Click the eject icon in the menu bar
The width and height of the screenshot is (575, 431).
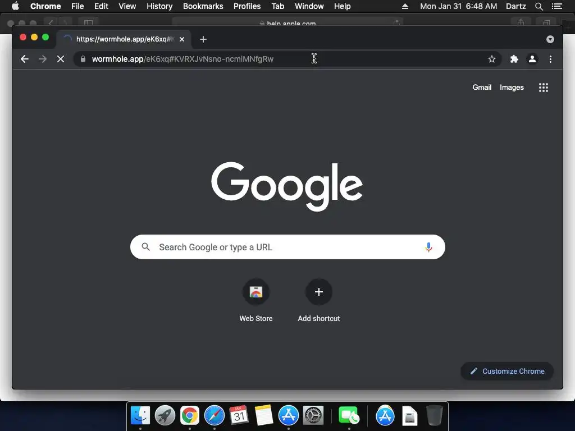[x=405, y=6]
